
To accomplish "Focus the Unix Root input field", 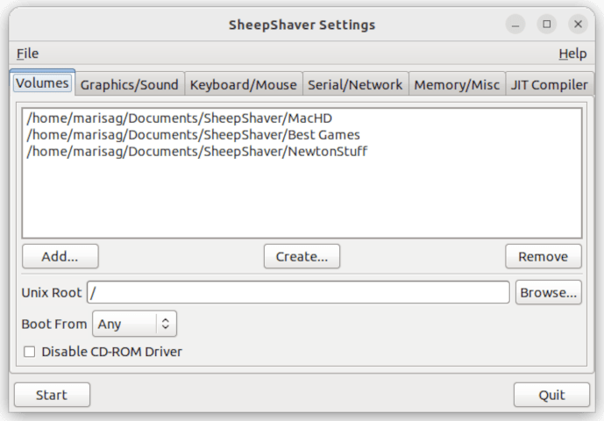I will (x=298, y=293).
